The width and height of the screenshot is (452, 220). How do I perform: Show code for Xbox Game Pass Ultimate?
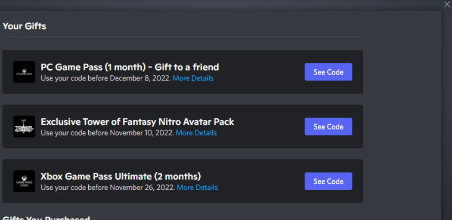pyautogui.click(x=328, y=181)
